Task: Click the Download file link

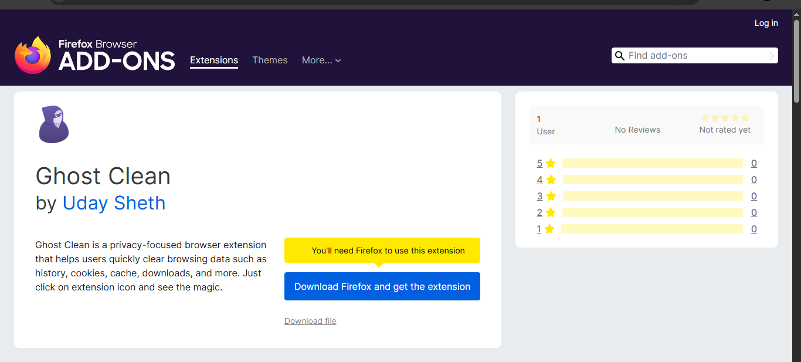Action: (x=310, y=321)
